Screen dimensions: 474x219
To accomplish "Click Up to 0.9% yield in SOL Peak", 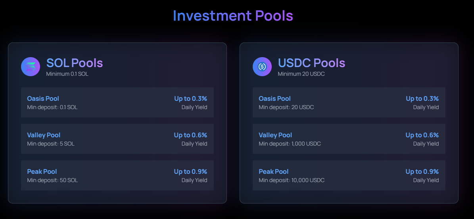I will [190, 172].
